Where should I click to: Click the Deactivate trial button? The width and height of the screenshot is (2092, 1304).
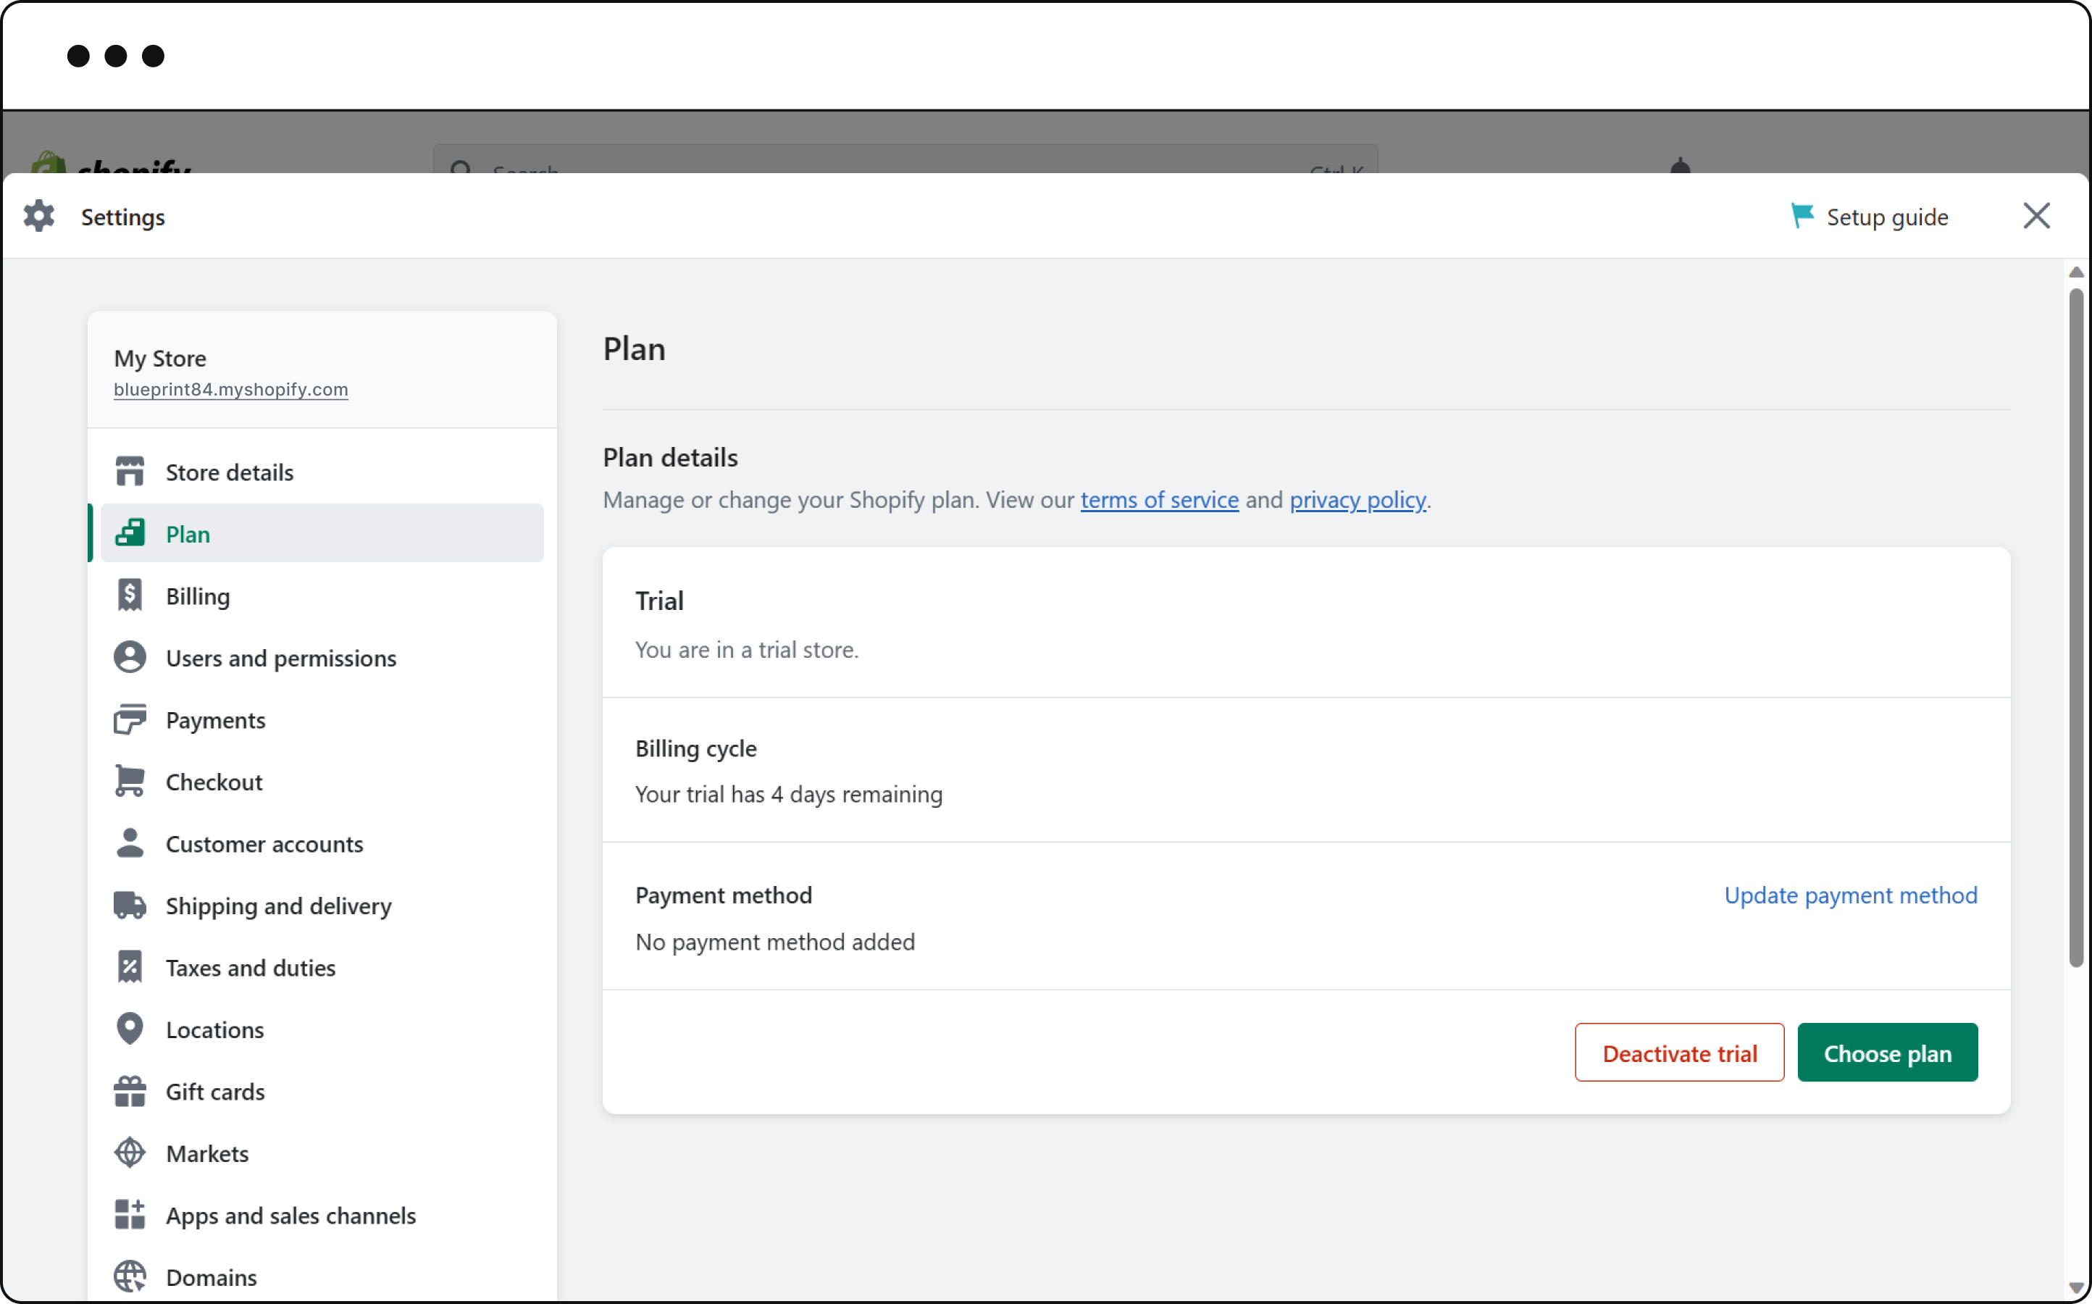(1679, 1052)
